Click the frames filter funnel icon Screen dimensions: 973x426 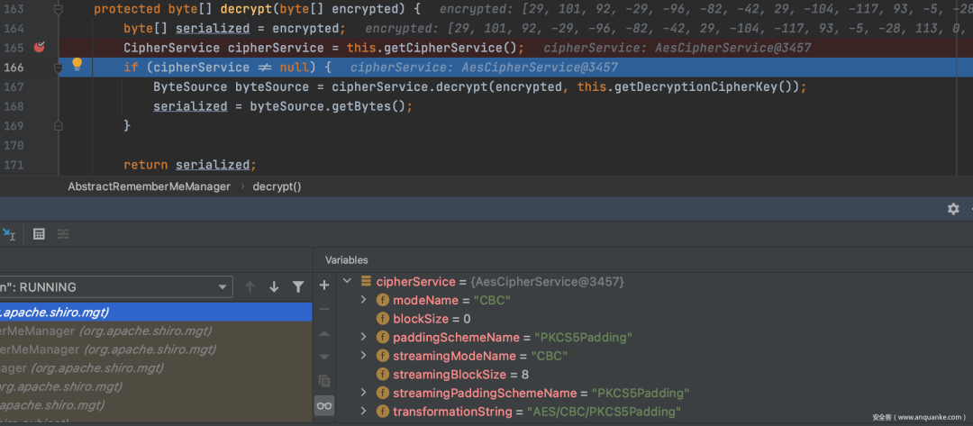click(298, 286)
